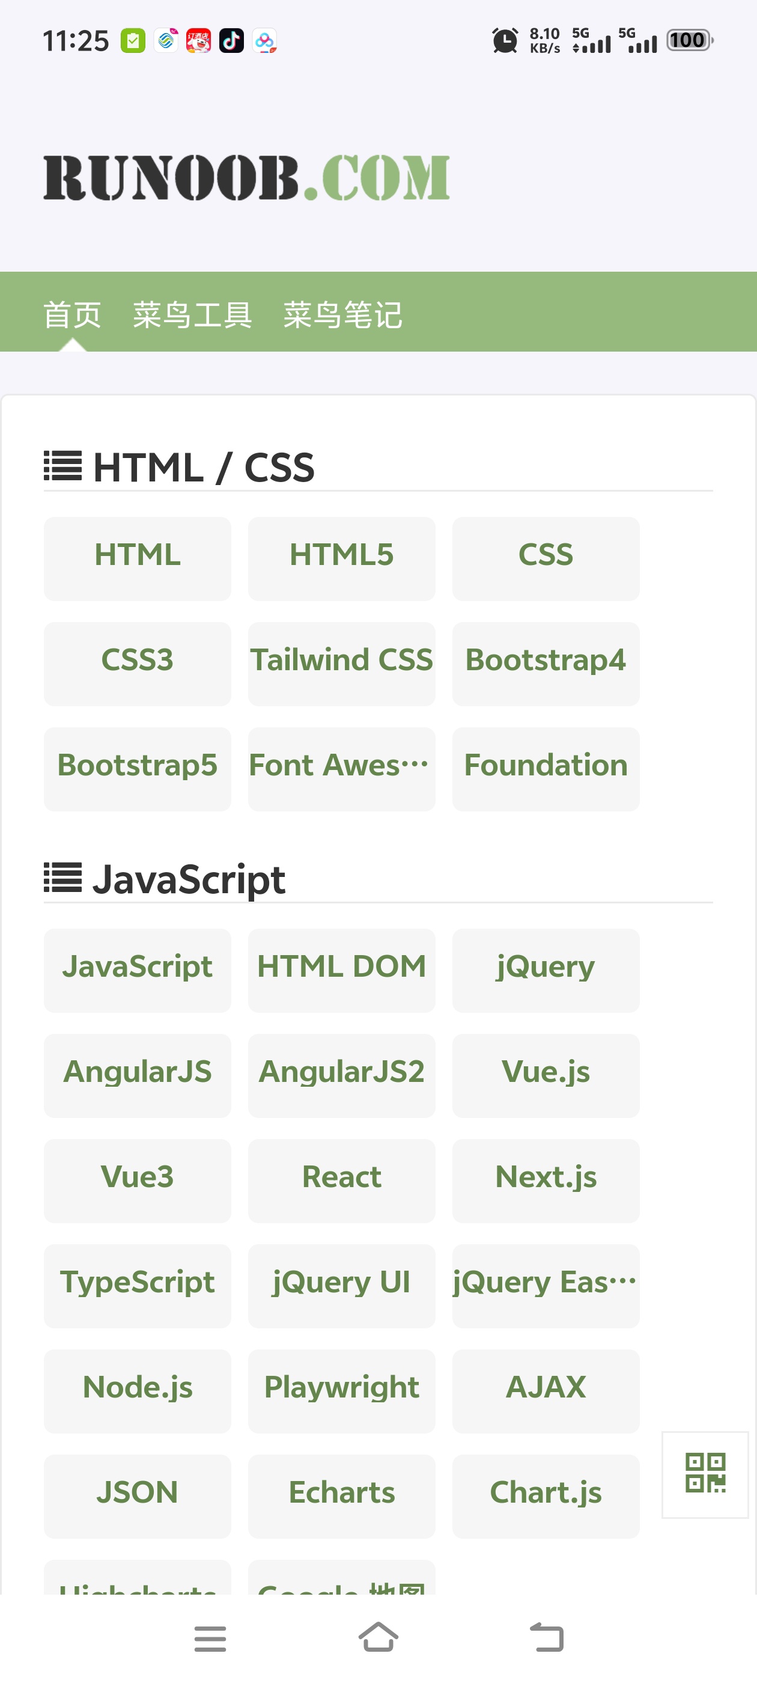Open the Chart.js tutorial
This screenshot has height=1683, width=757.
tap(546, 1496)
